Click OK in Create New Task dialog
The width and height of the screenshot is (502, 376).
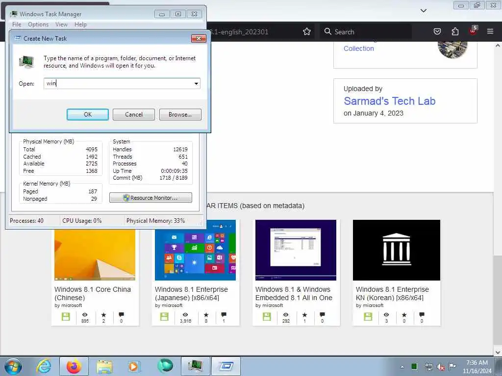(87, 115)
